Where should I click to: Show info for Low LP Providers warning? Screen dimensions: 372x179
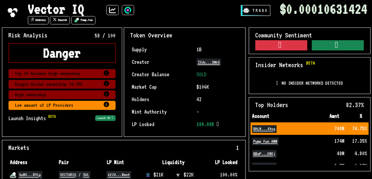(106, 104)
